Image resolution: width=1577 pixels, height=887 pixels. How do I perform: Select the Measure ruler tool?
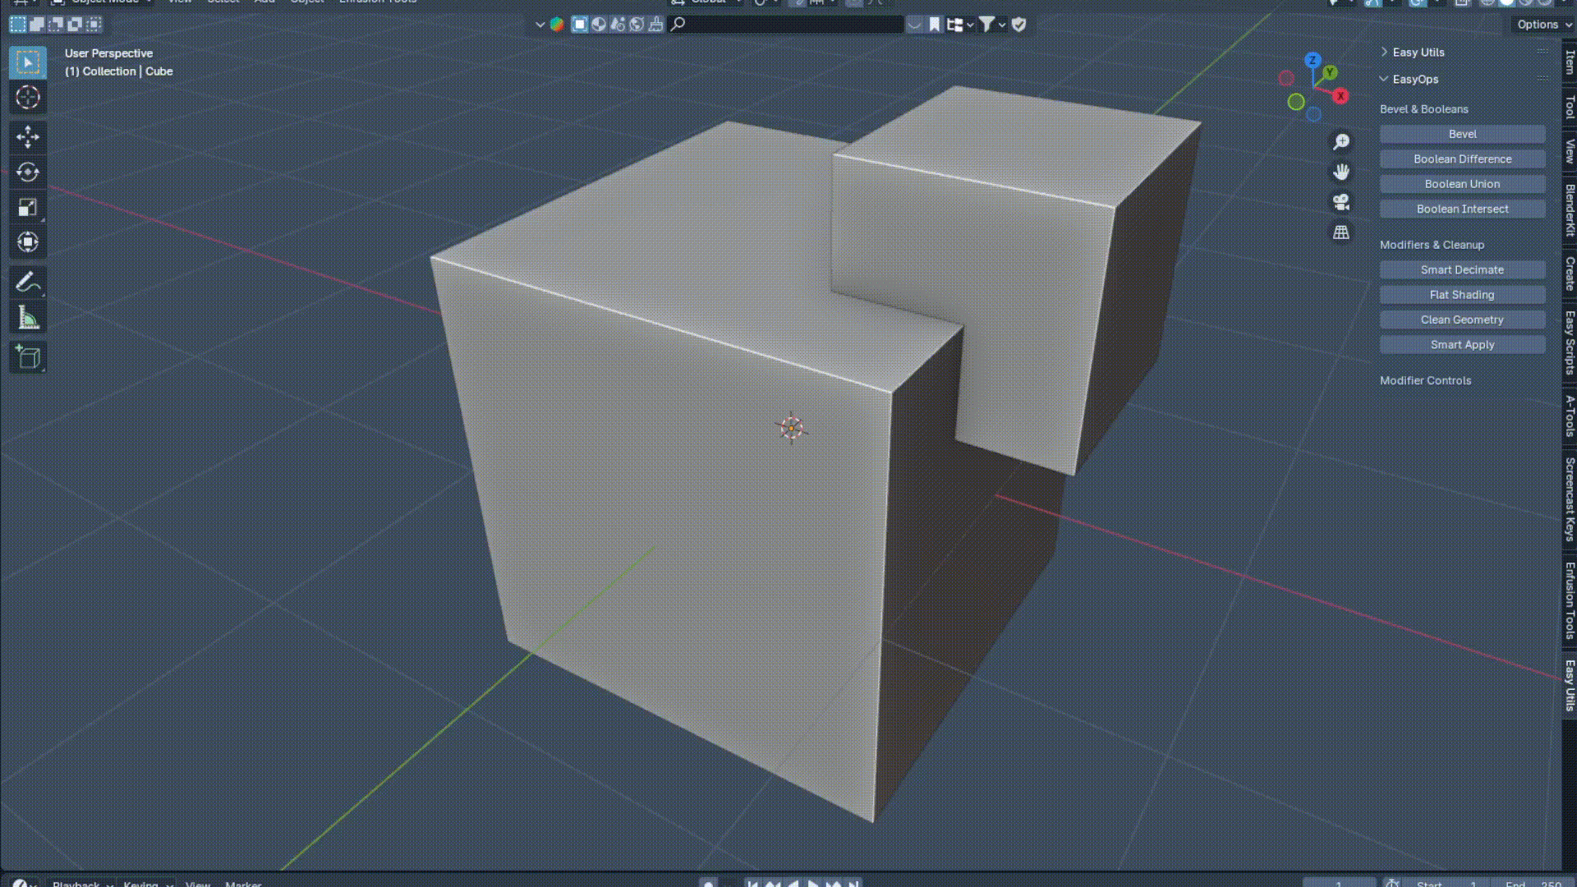28,318
